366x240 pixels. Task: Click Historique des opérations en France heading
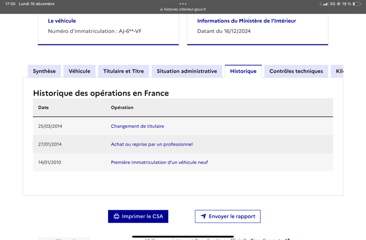pos(101,93)
